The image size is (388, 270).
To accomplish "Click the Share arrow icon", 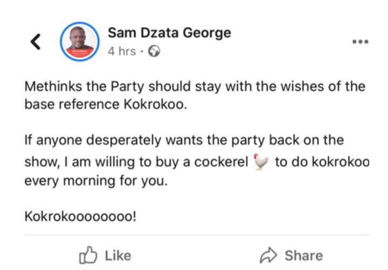I will (x=268, y=255).
